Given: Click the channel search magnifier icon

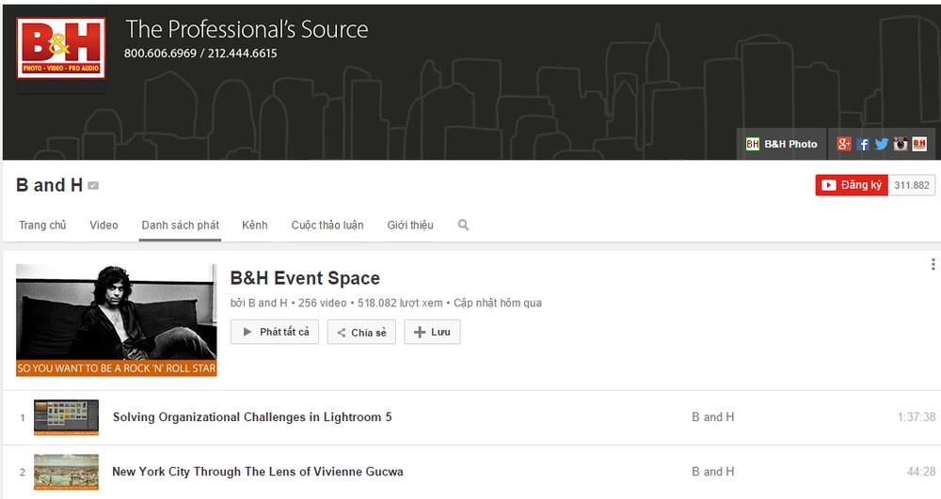Looking at the screenshot, I should pos(463,226).
